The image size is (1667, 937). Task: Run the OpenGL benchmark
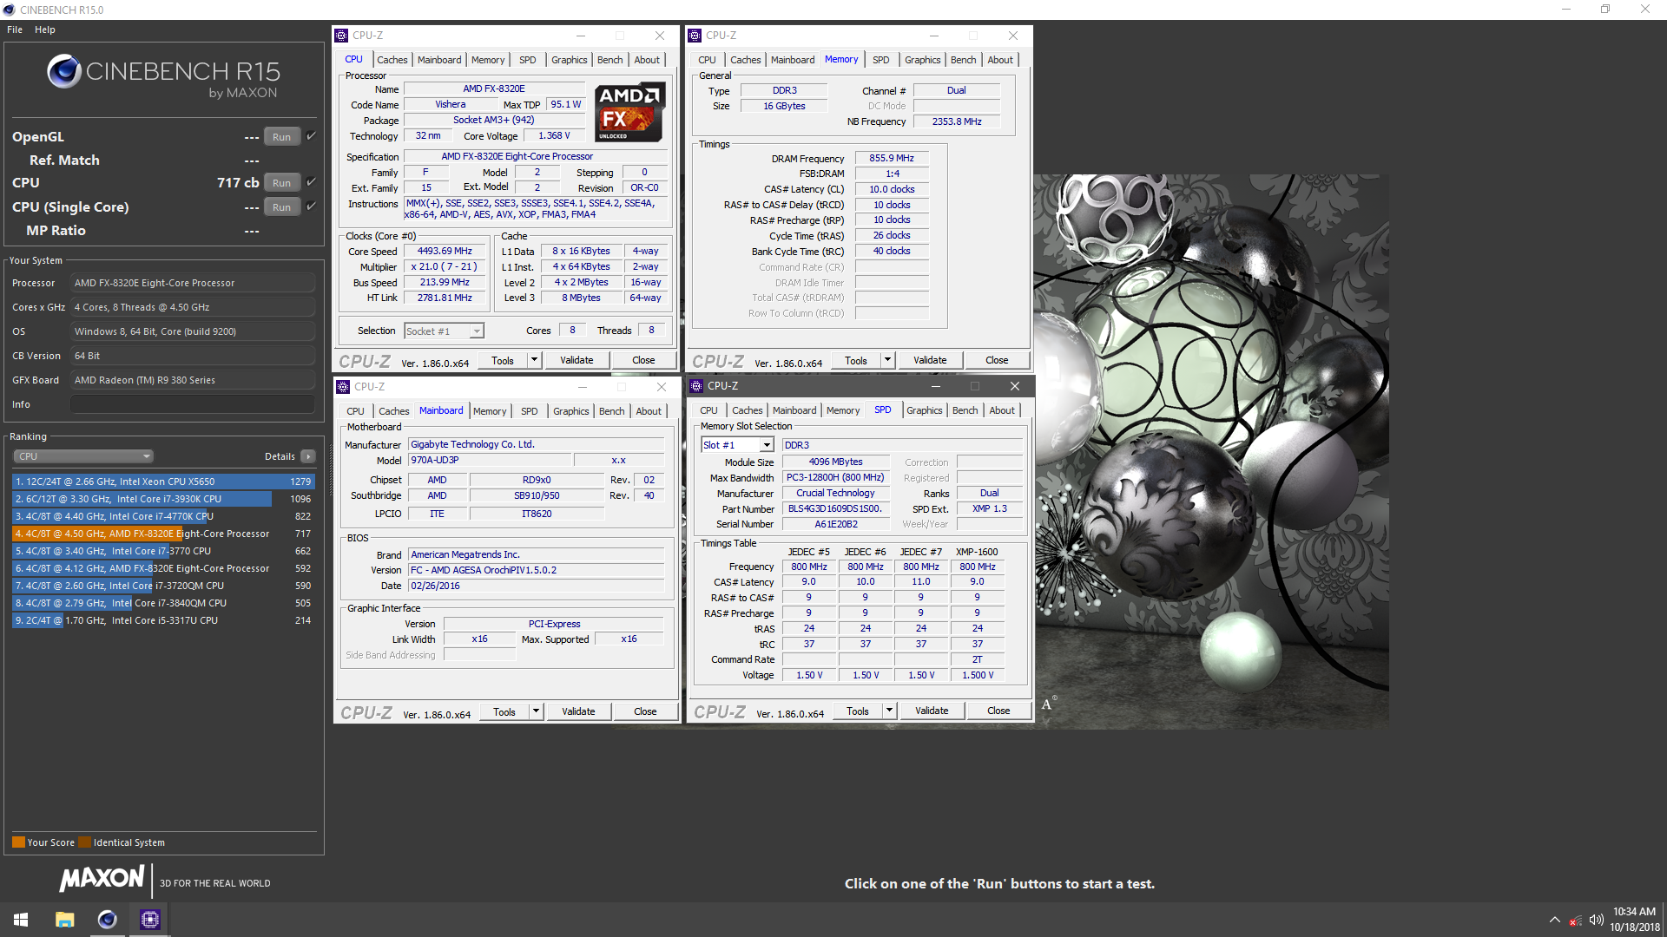[281, 137]
